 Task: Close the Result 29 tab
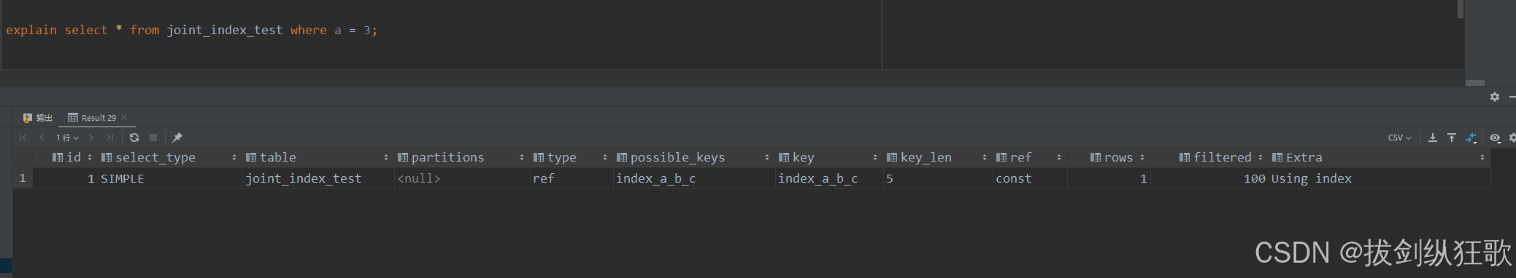click(124, 117)
